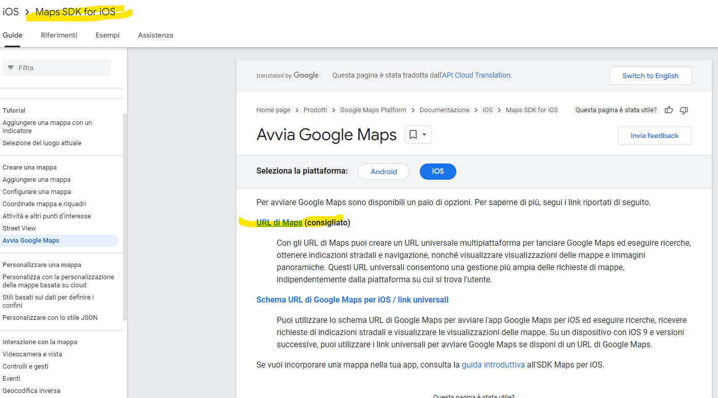Viewport: 718px width, 398px height.
Task: Open the Guide tab
Action: (13, 35)
